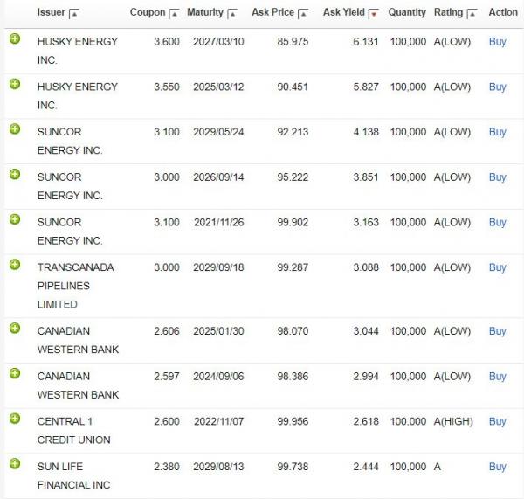Sort by Coupon using its sort arrow

(x=174, y=14)
